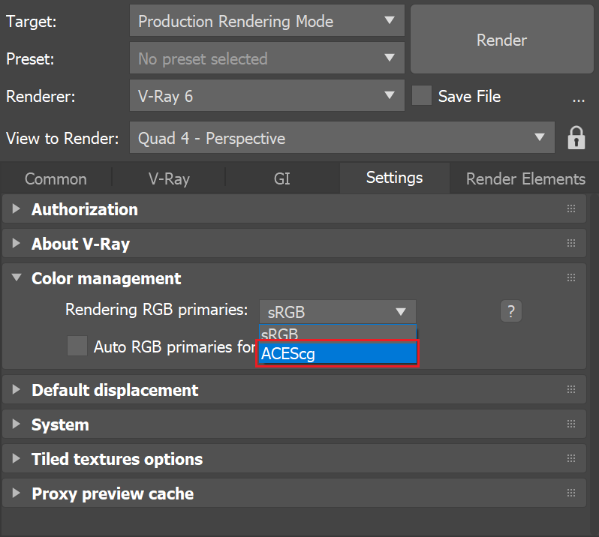Toggle the Auto RGB primaries checkbox
This screenshot has width=599, height=537.
[77, 346]
